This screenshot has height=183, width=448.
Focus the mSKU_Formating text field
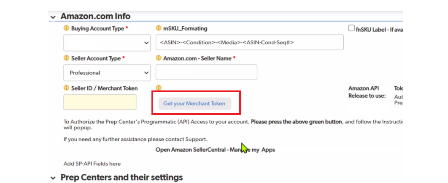(249, 43)
